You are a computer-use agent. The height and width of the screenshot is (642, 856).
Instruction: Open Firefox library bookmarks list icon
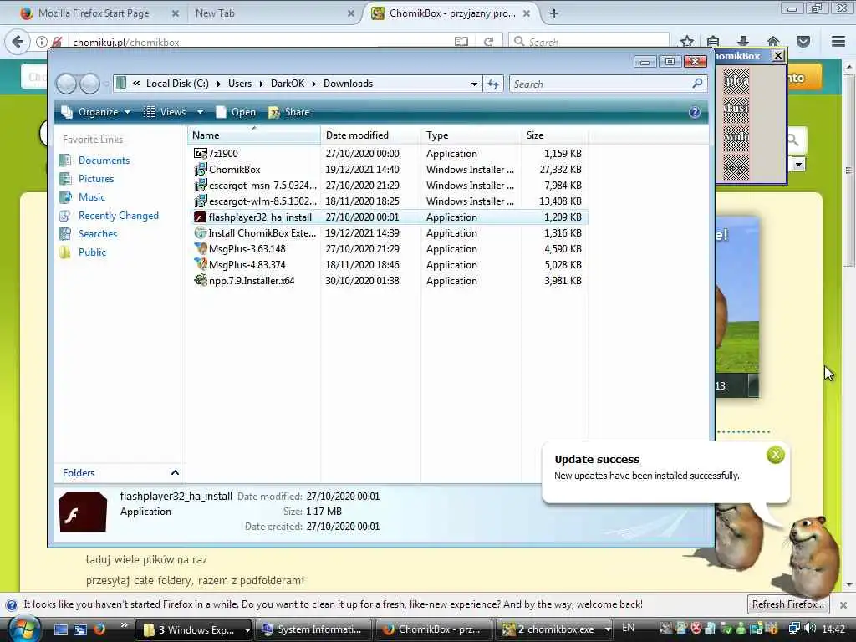pos(713,42)
